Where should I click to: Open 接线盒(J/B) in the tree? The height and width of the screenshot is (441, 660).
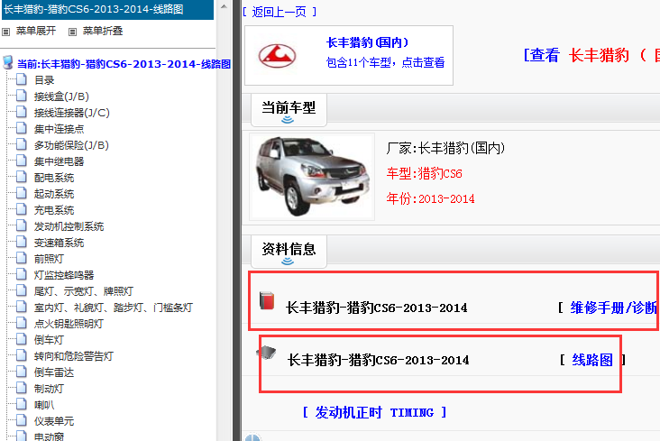pyautogui.click(x=61, y=96)
